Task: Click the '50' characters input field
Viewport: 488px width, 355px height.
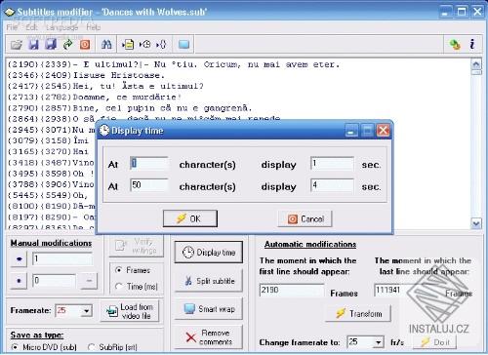Action: pos(149,185)
